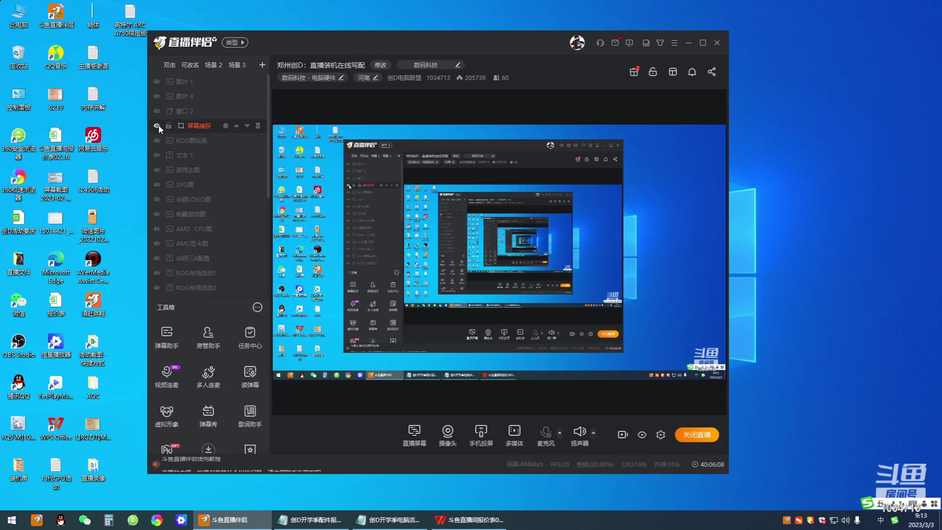Delete the 屏幕捕获 source with trash icon
This screenshot has height=530, width=942.
pyautogui.click(x=258, y=126)
